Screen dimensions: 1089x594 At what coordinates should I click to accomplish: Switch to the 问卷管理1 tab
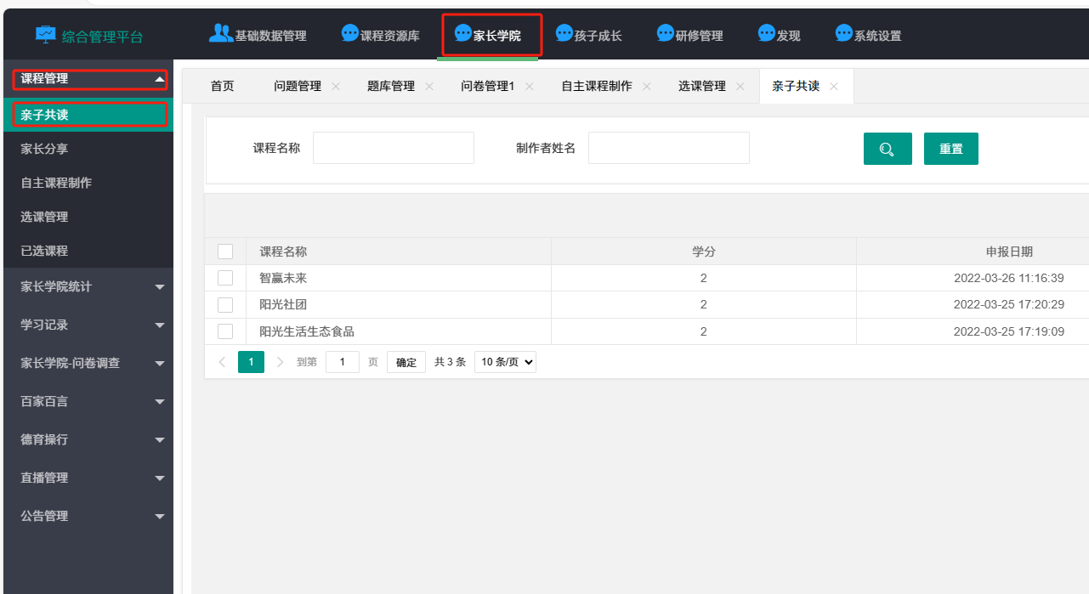point(488,86)
